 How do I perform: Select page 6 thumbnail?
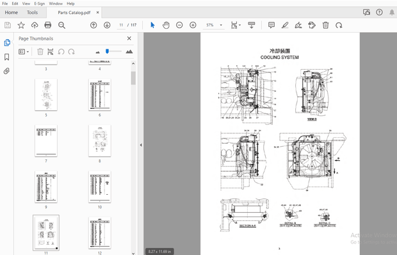click(x=99, y=95)
